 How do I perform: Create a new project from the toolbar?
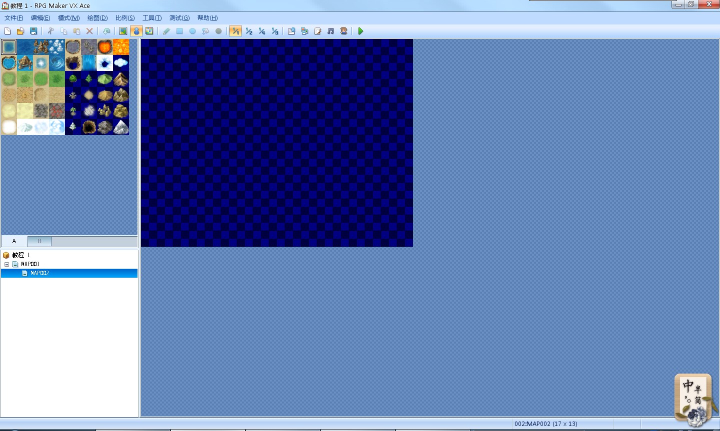tap(7, 31)
